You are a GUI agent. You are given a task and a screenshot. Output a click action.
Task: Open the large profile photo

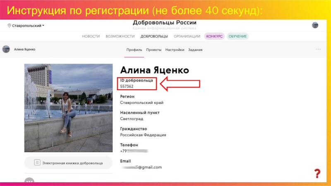(68, 108)
